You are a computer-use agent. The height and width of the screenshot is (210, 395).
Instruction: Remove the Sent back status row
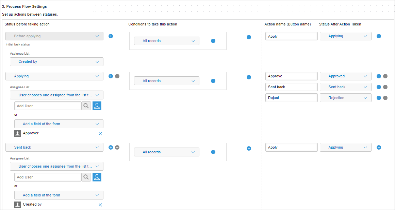tap(117, 148)
